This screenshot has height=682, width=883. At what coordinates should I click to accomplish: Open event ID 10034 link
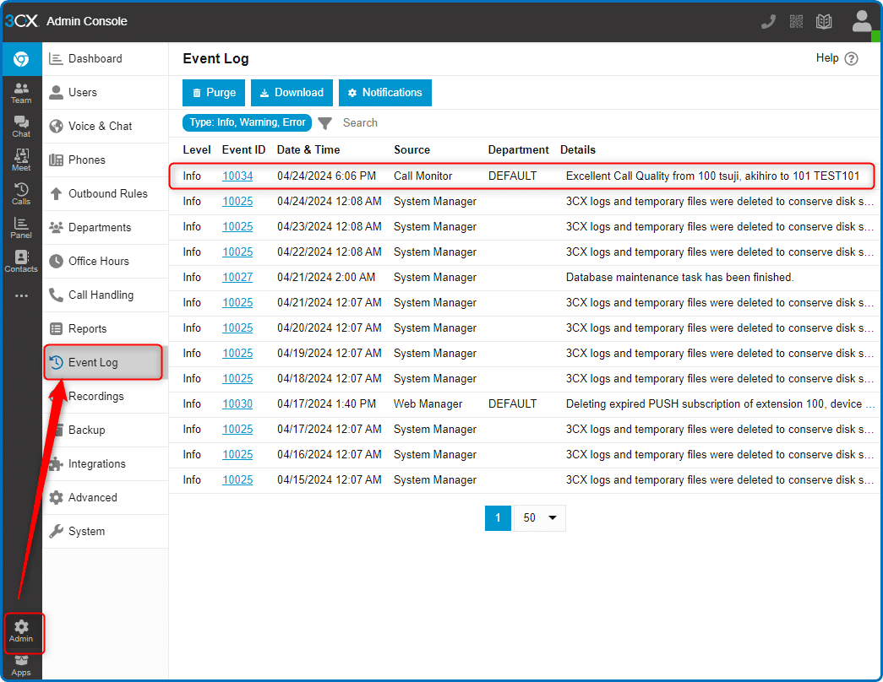click(237, 176)
